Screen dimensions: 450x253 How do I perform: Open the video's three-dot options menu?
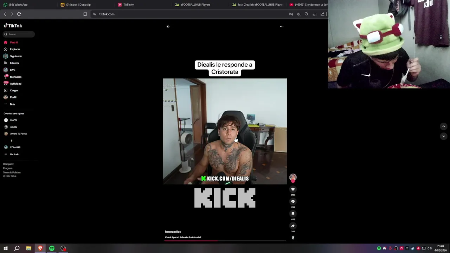tap(282, 26)
